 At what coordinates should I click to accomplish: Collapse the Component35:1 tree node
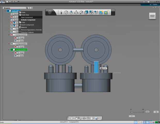click(x=9, y=44)
